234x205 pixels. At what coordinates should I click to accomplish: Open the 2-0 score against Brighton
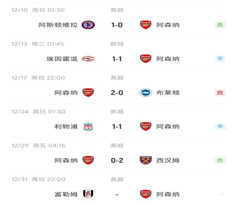pos(117,93)
